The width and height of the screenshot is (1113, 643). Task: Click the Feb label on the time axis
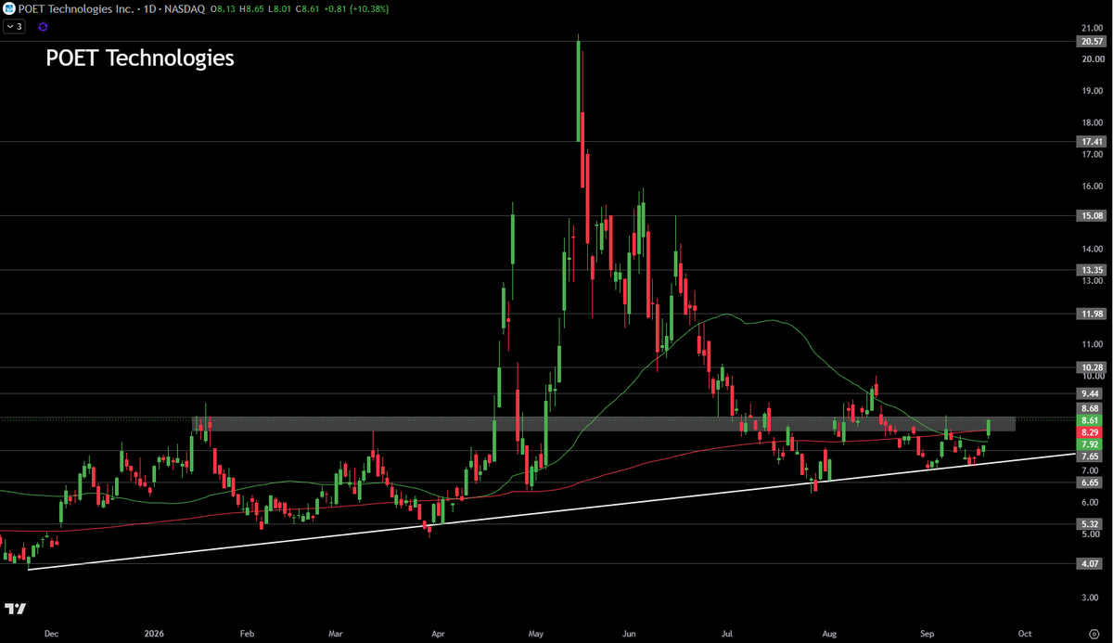[x=247, y=634]
